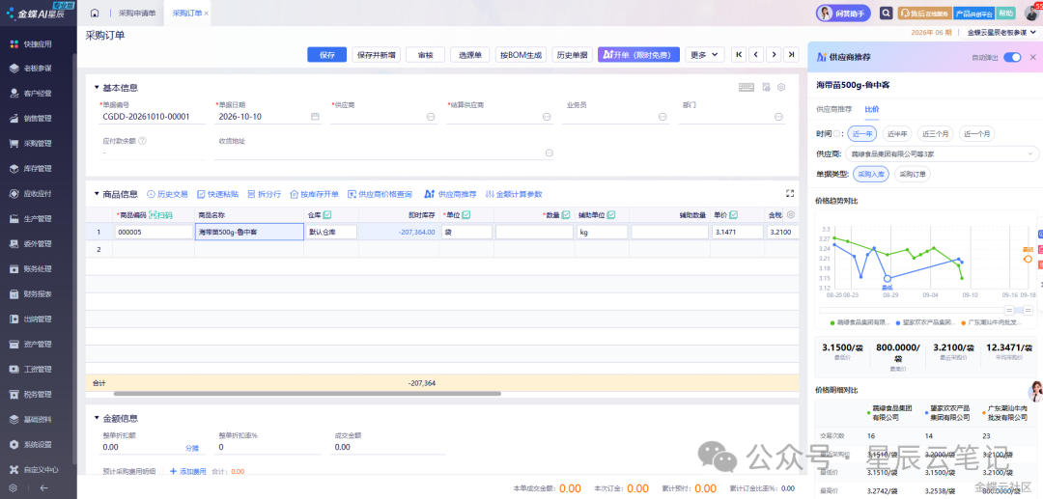
Task: Select 近半年 time range
Action: point(896,133)
